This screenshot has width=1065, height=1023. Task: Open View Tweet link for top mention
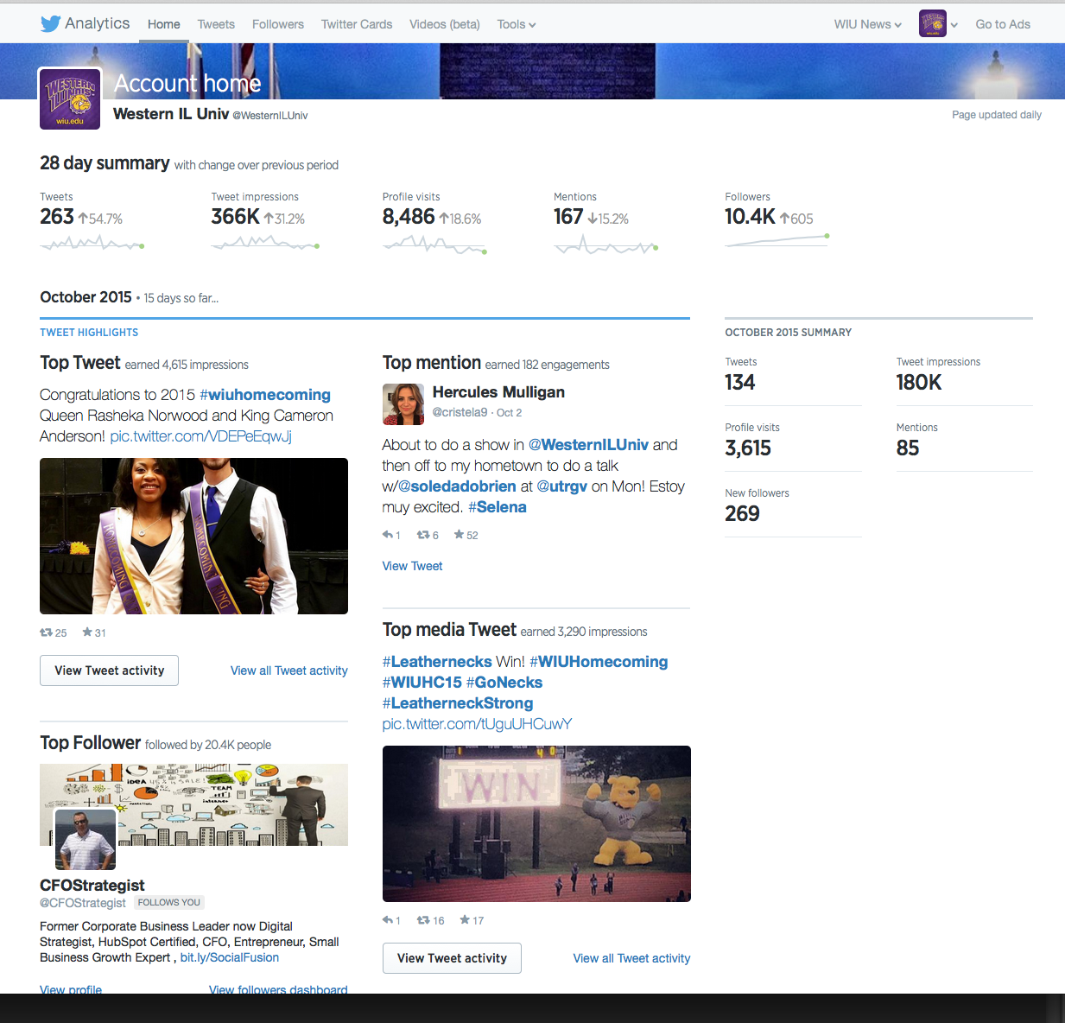(x=412, y=566)
